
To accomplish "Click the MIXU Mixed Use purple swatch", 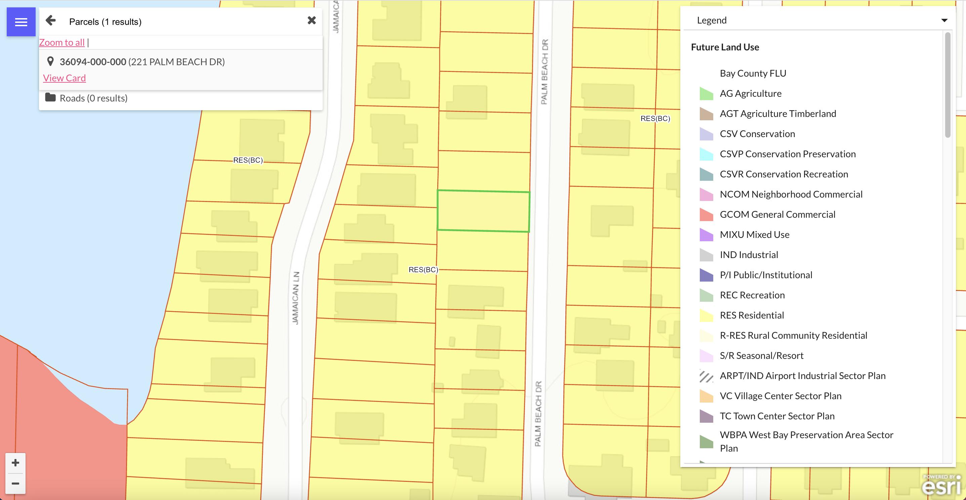I will (706, 235).
